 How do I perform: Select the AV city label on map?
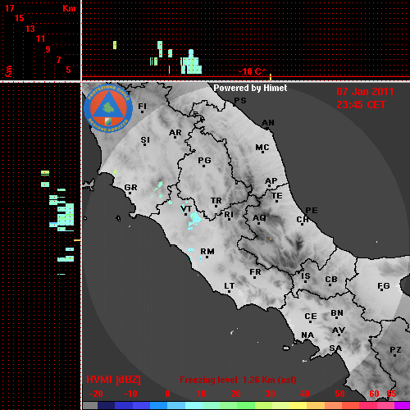339,330
